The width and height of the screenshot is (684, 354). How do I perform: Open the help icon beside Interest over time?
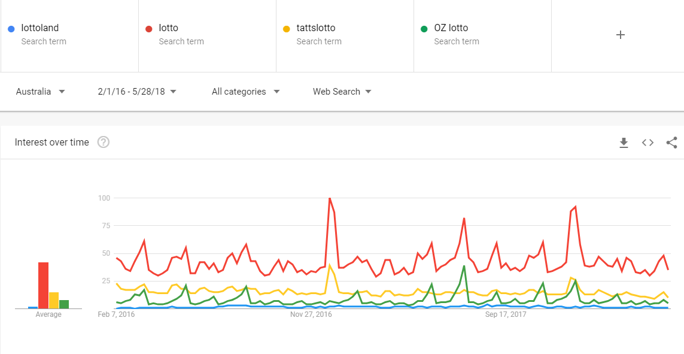coord(104,143)
